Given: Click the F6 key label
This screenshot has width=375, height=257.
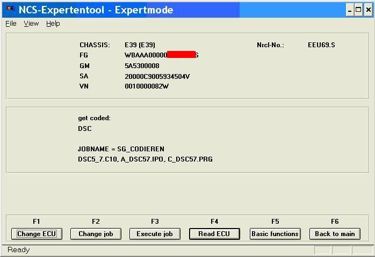Looking at the screenshot, I should coord(335,222).
